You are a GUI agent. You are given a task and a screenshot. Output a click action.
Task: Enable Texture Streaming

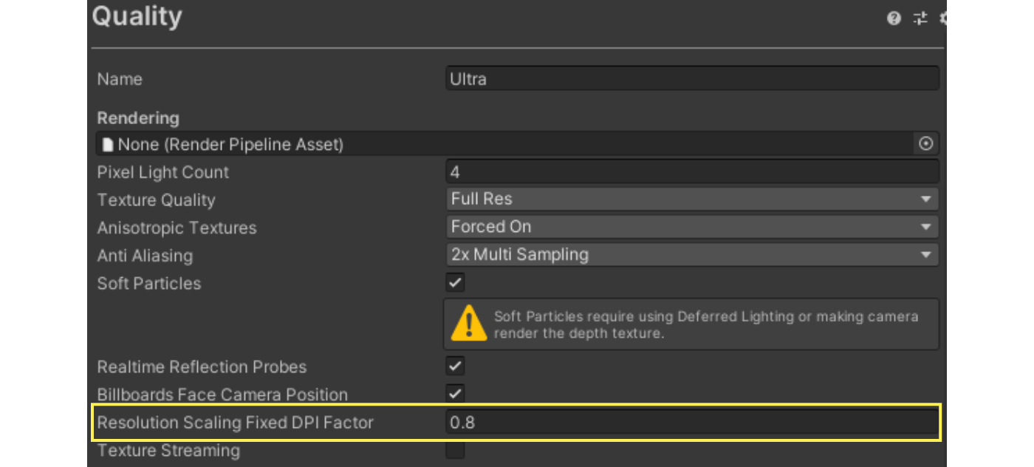pos(454,450)
